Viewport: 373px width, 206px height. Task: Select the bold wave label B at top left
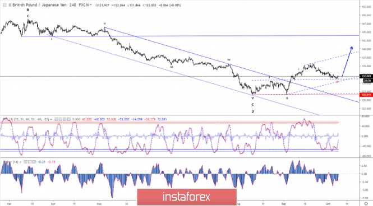[x=28, y=10]
